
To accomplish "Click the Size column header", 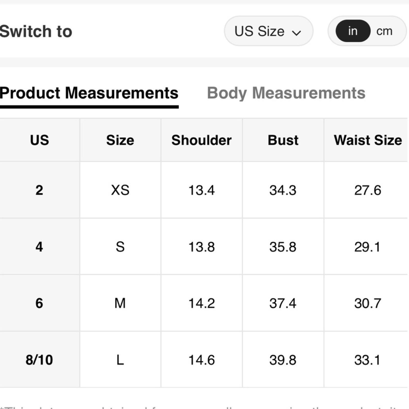I will [x=120, y=140].
